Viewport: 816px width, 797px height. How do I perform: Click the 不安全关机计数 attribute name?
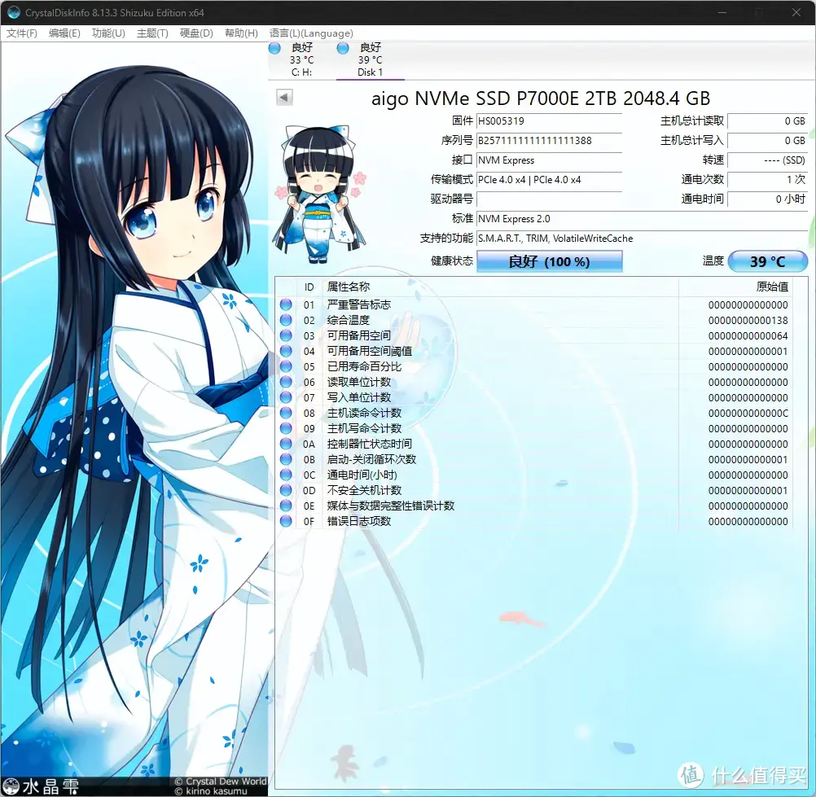364,490
